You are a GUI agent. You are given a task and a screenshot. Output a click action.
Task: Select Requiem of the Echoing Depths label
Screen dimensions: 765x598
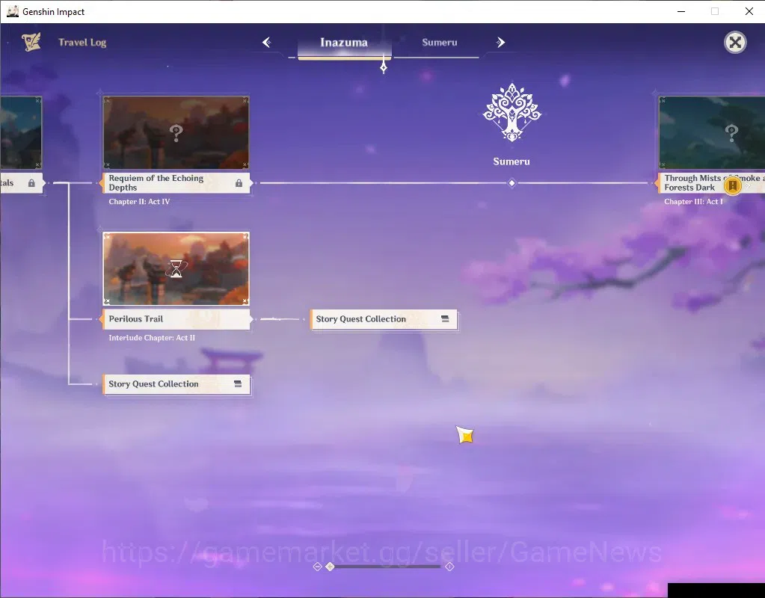176,183
